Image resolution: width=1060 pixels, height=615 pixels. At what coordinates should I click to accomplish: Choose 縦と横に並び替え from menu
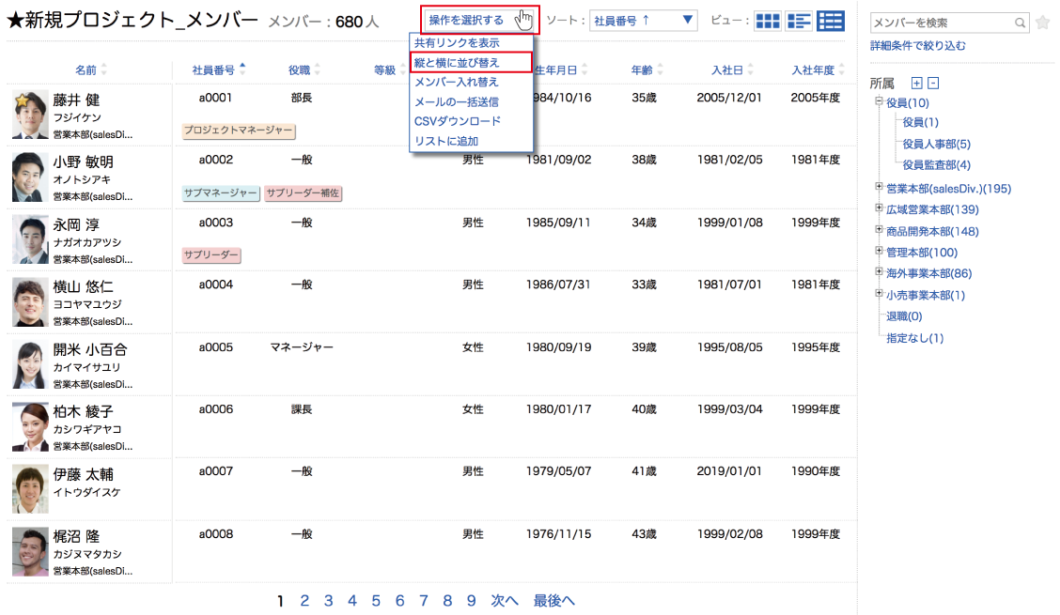pyautogui.click(x=457, y=62)
